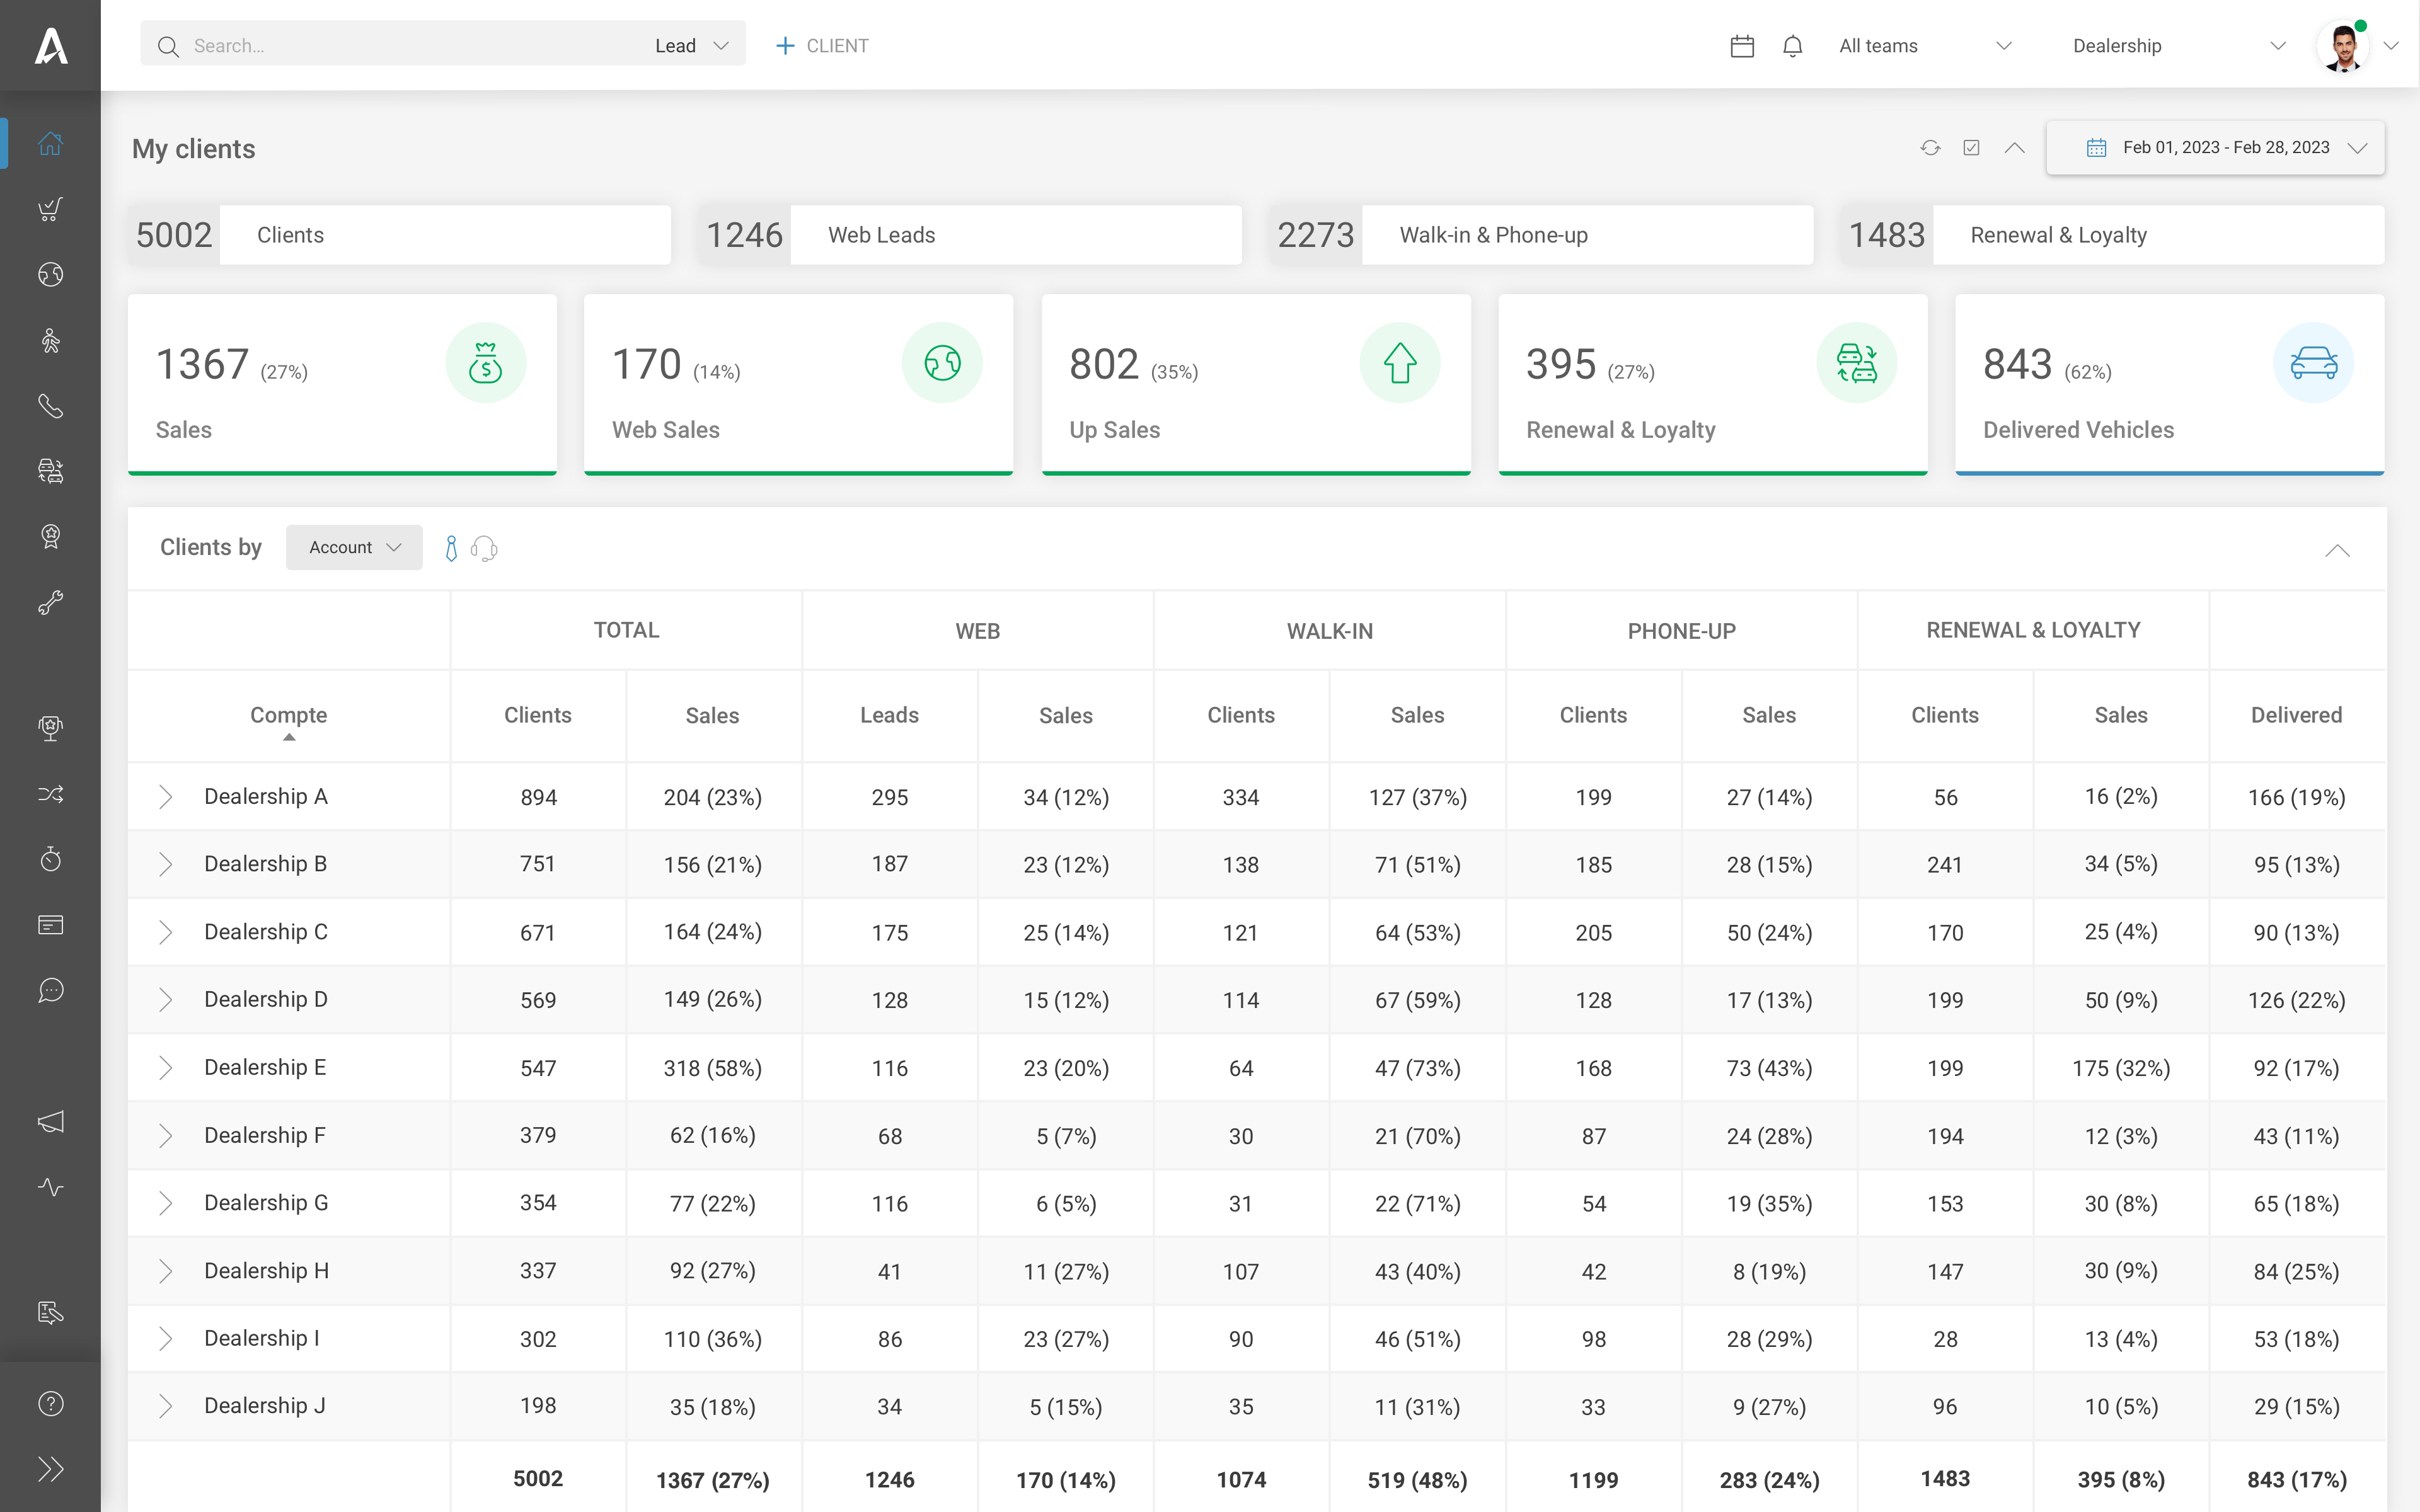Click the Dealership C name
2420x1512 pixels.
(266, 932)
